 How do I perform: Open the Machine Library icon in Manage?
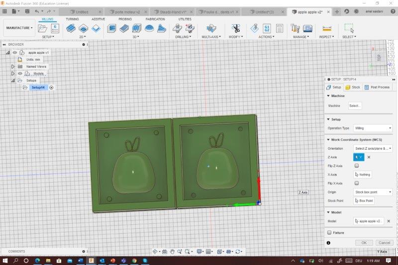(307, 28)
